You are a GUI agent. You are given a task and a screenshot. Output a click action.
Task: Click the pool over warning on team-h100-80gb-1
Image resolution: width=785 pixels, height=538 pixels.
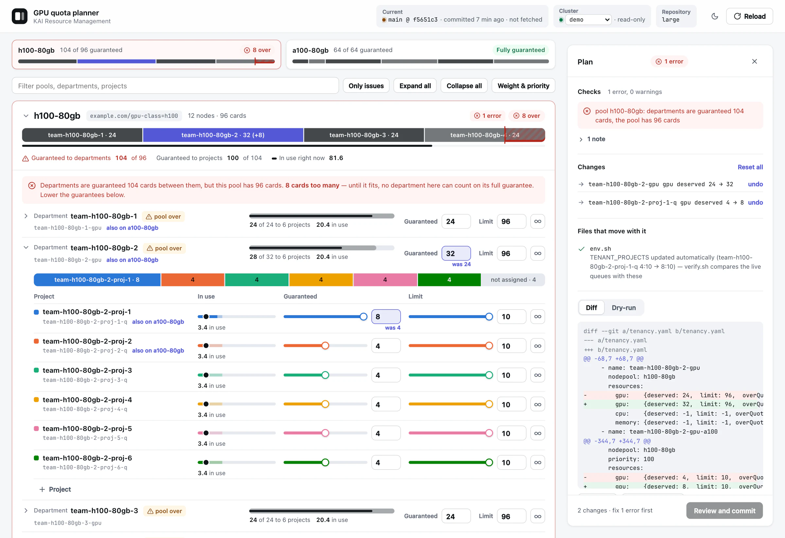click(x=163, y=217)
